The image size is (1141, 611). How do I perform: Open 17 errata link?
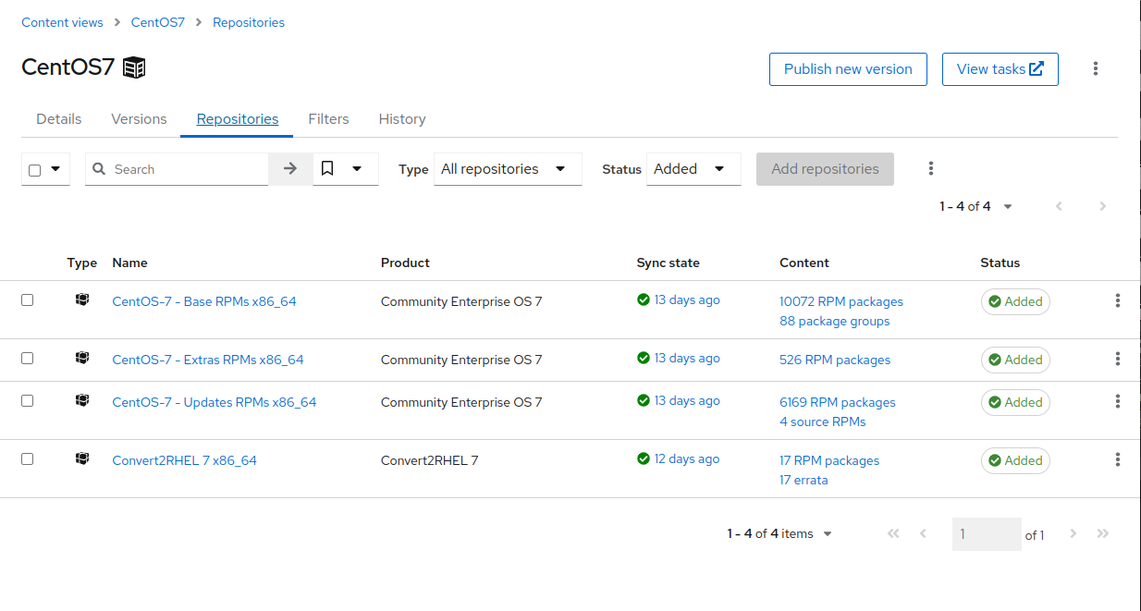coord(804,480)
